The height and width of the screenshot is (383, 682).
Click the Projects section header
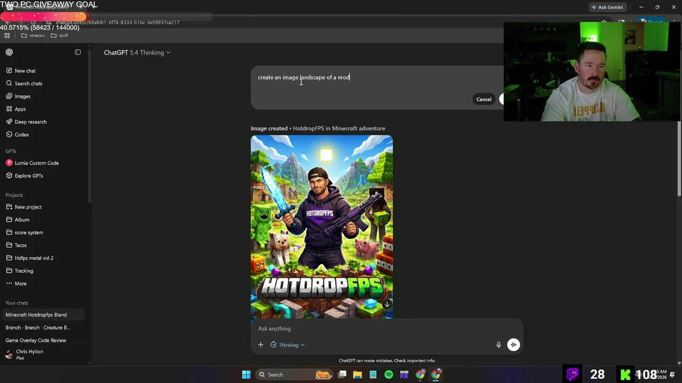[14, 195]
